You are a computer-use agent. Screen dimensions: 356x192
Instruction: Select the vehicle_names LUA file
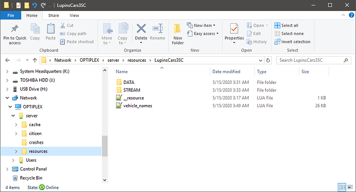[138, 106]
